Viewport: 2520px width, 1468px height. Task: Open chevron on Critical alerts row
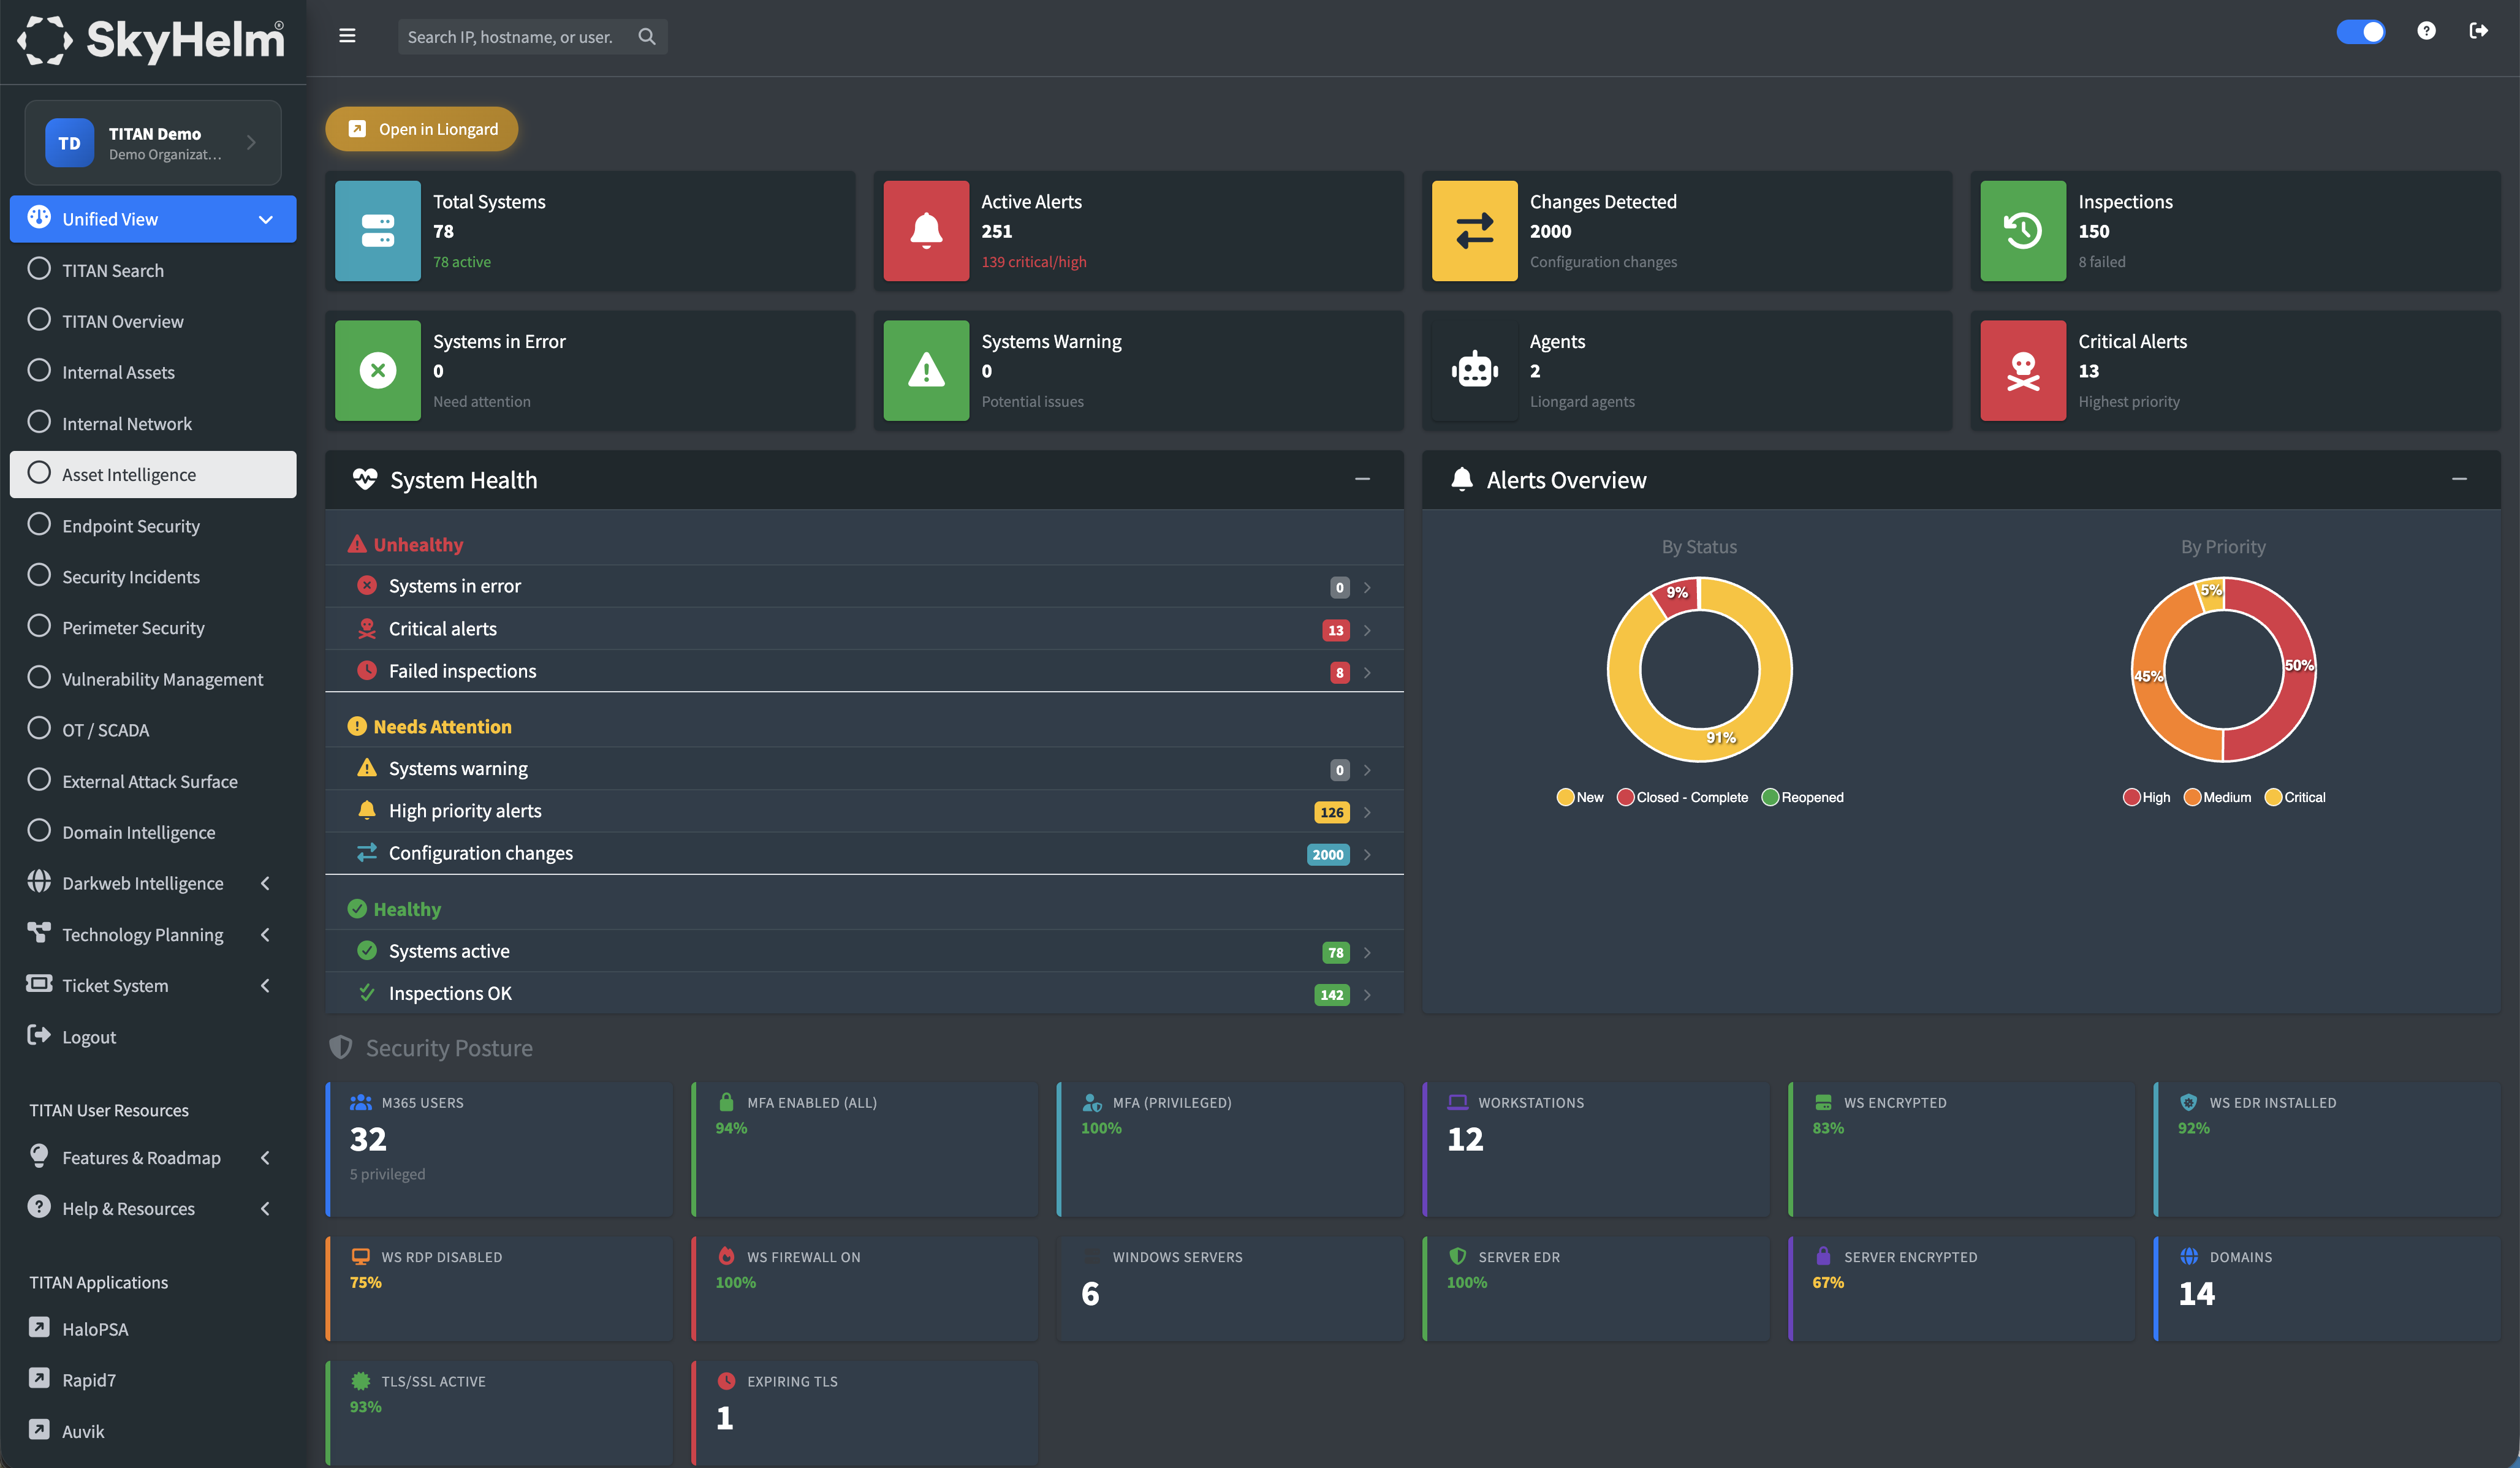coord(1367,630)
